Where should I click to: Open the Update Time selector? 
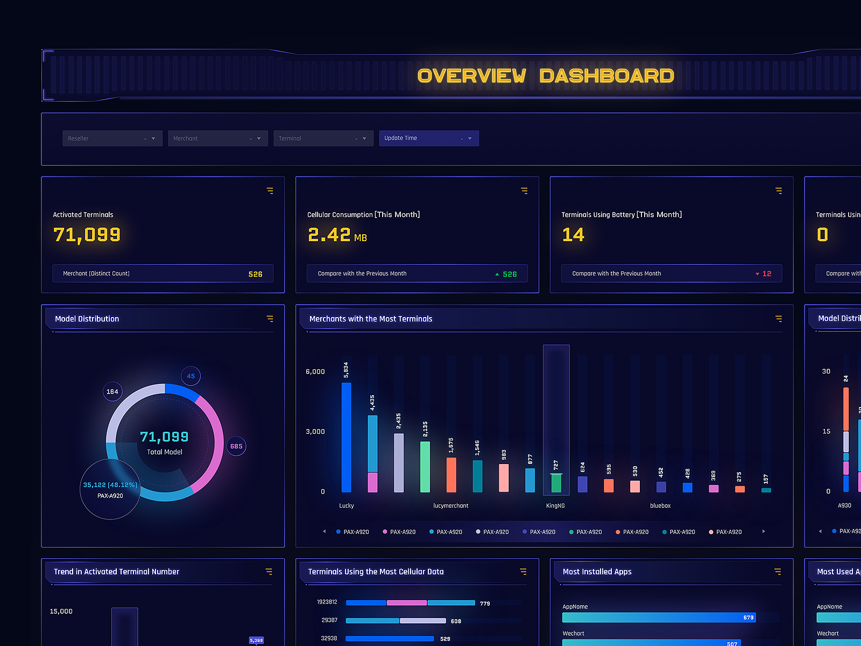tap(429, 138)
